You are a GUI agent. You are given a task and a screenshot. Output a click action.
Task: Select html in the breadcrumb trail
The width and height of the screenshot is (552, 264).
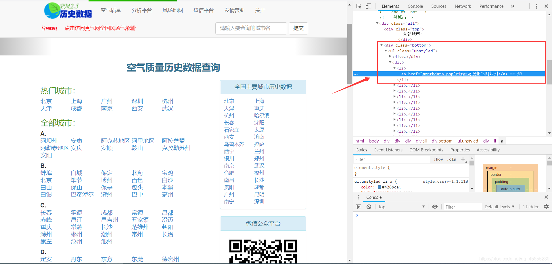tap(360, 141)
